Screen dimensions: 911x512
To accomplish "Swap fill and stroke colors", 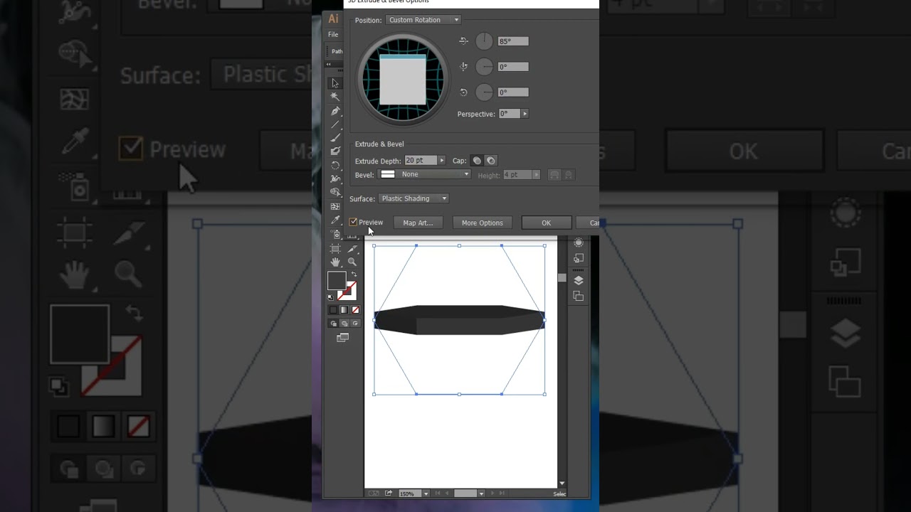I will click(354, 274).
